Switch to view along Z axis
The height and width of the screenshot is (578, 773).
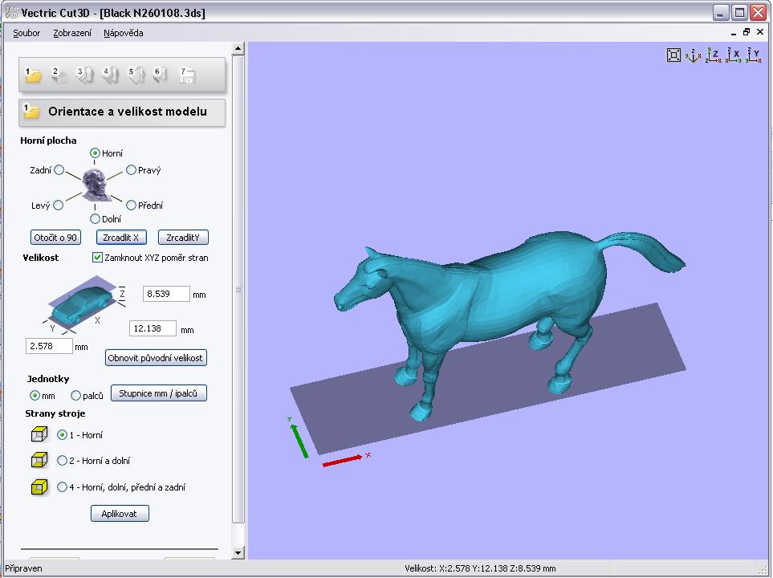coord(713,55)
